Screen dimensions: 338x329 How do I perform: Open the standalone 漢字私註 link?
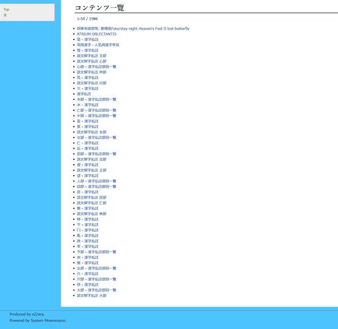pyautogui.click(x=84, y=94)
